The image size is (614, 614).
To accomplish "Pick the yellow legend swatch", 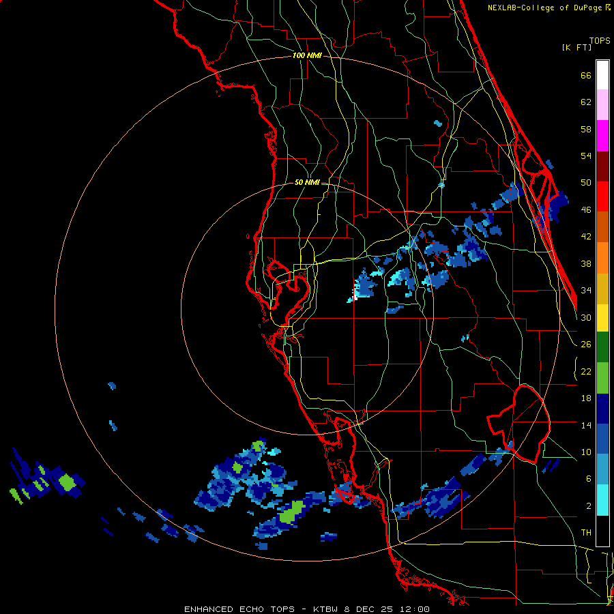I will click(602, 318).
